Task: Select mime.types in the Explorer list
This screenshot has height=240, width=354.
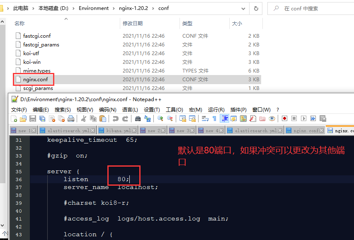Action: click(x=37, y=70)
